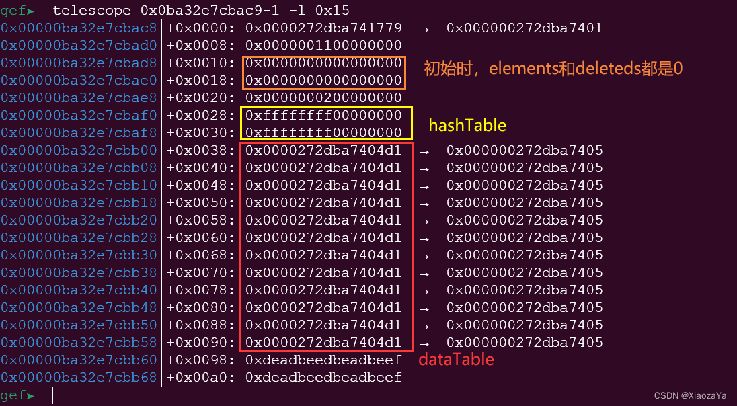
Task: Click first 0xffffffff00000000 in yellow box
Action: [323, 115]
